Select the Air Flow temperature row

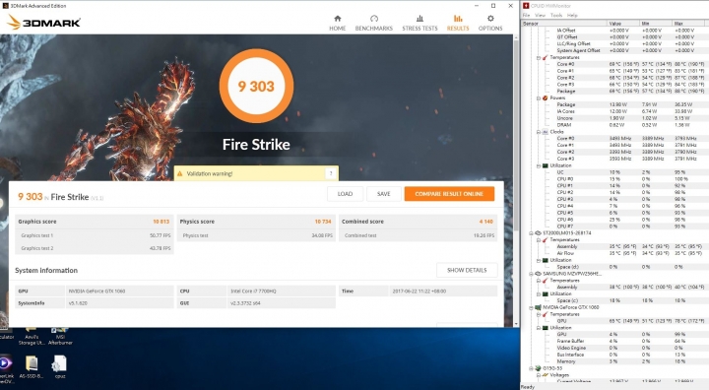(630, 253)
